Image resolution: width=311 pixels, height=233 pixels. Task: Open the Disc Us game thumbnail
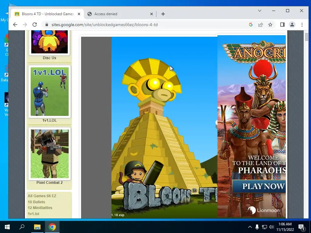click(x=50, y=42)
